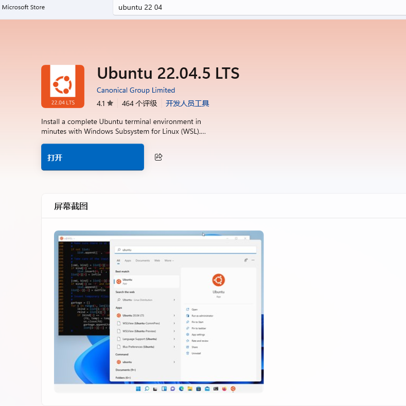The height and width of the screenshot is (406, 406).
Task: Click the Install a complete Ubuntu description text
Action: click(123, 127)
